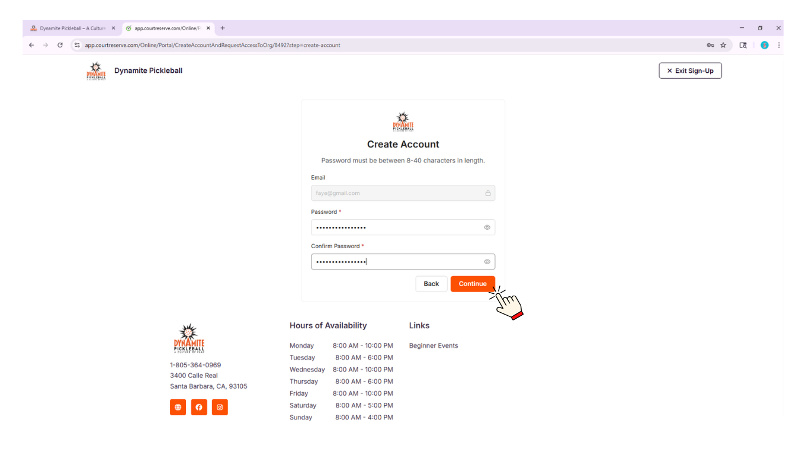Open the Facebook social icon
Viewport: 809px width, 455px height.
(199, 407)
